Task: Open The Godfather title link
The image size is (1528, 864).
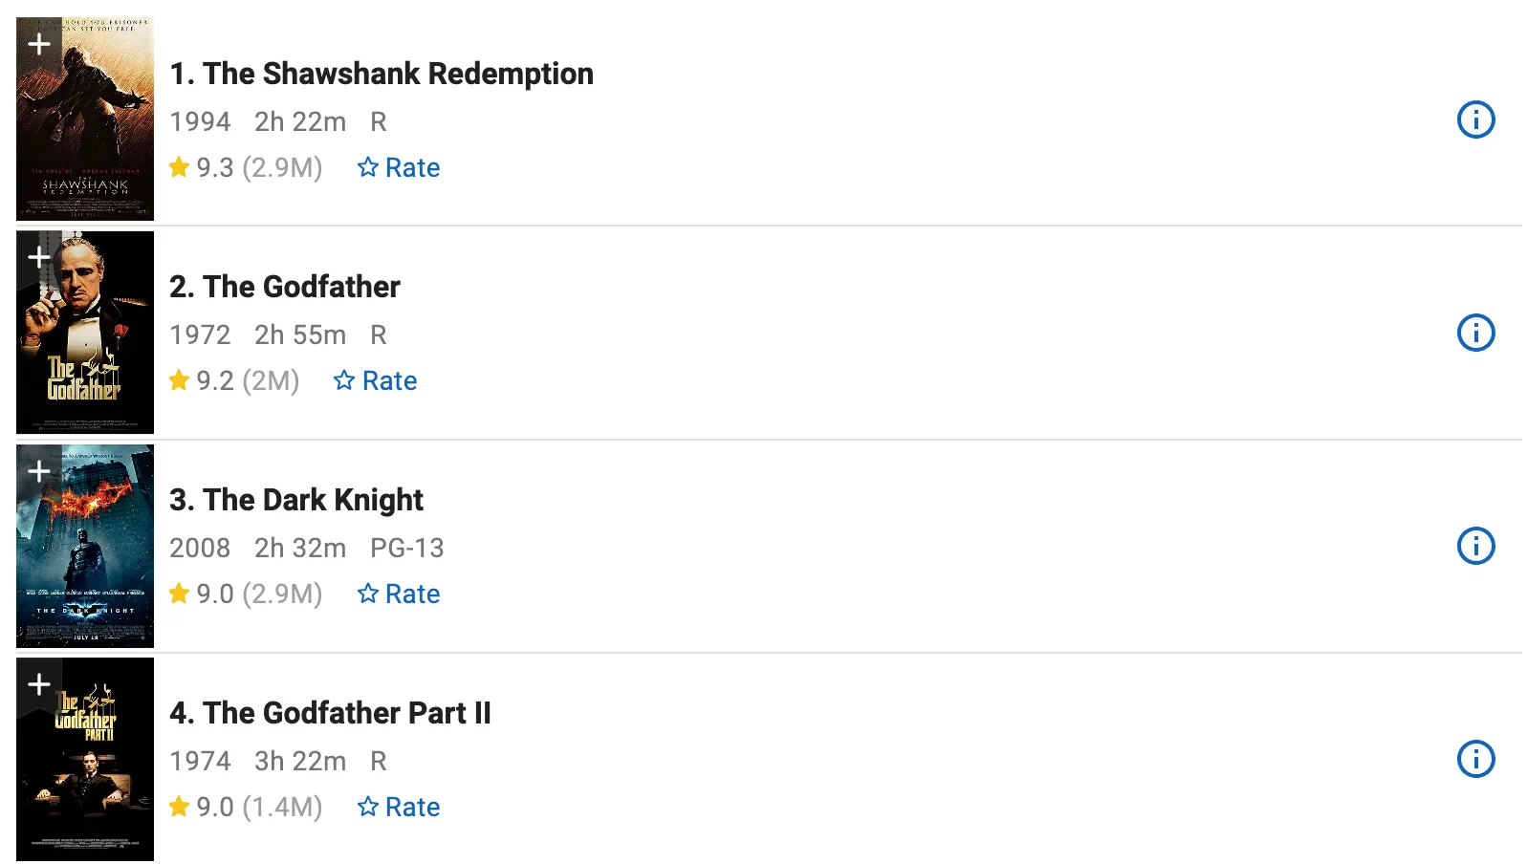Action: [285, 287]
